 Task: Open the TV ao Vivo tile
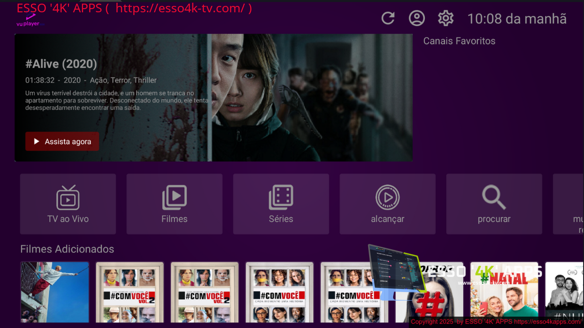coord(68,204)
